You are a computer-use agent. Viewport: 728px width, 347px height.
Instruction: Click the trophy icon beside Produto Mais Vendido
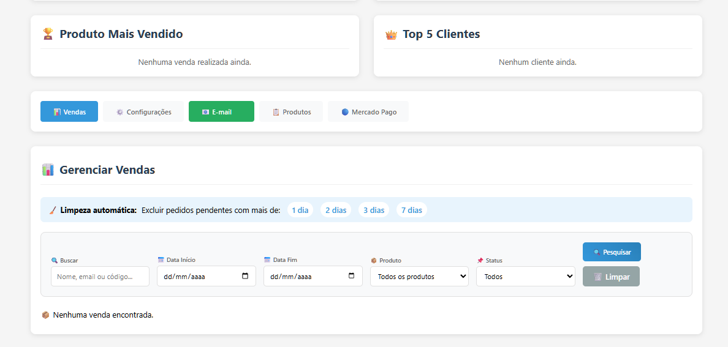coord(48,34)
